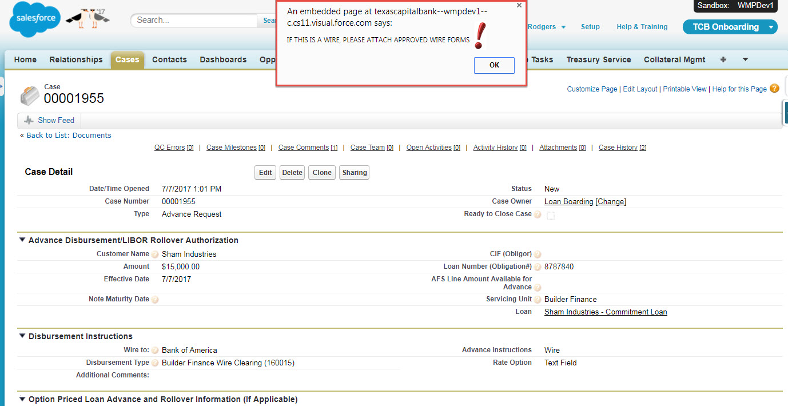Image resolution: width=788 pixels, height=406 pixels.
Task: Open the Rodgers user menu dropdown
Action: [563, 27]
